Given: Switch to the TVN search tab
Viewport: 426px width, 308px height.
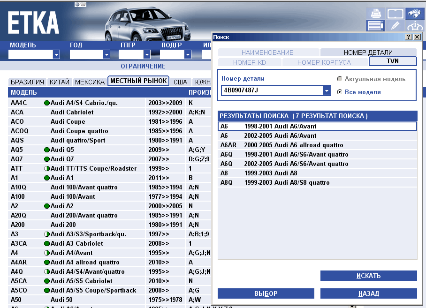Looking at the screenshot, I should pos(393,61).
